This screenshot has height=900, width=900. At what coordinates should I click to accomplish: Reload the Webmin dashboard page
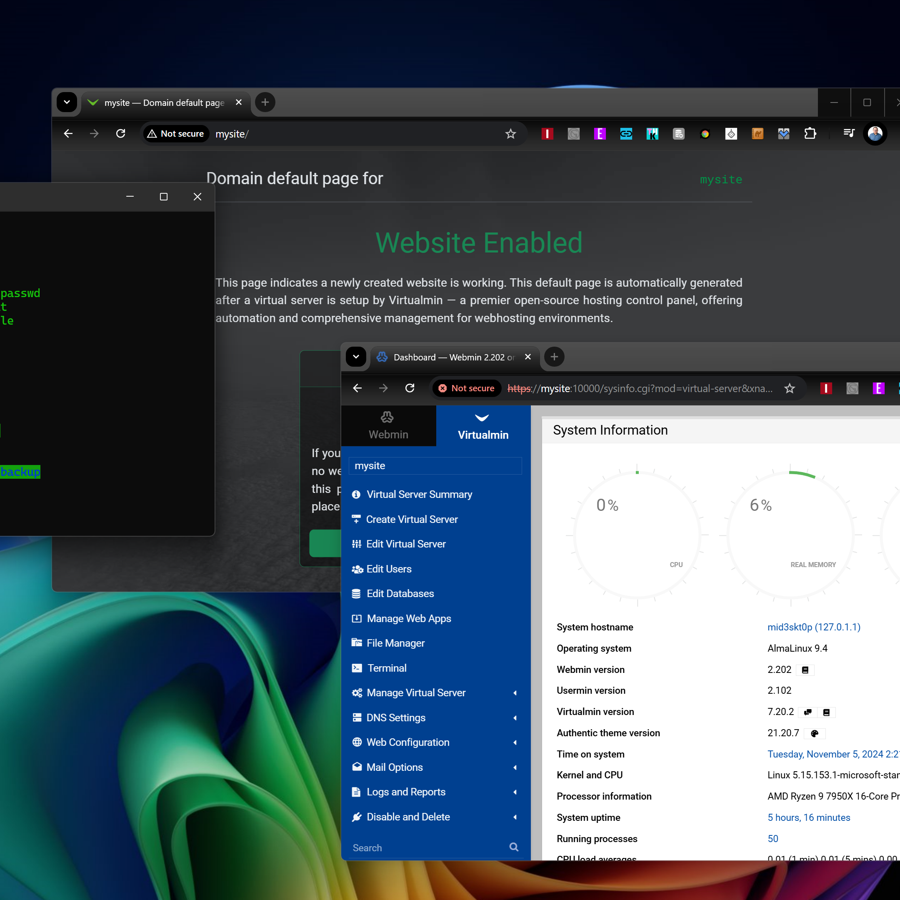coord(410,388)
